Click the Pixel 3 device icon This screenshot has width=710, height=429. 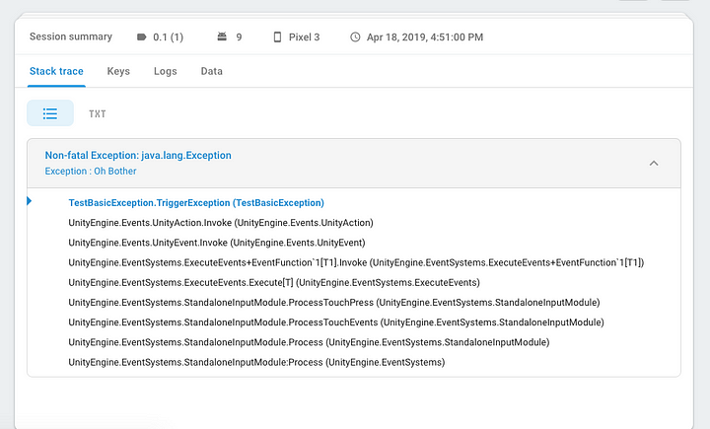click(x=277, y=36)
